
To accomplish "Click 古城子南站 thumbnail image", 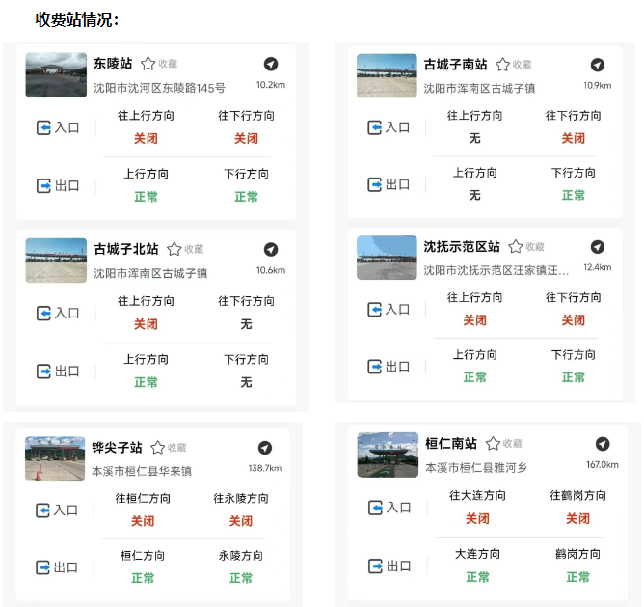I will pos(387,75).
